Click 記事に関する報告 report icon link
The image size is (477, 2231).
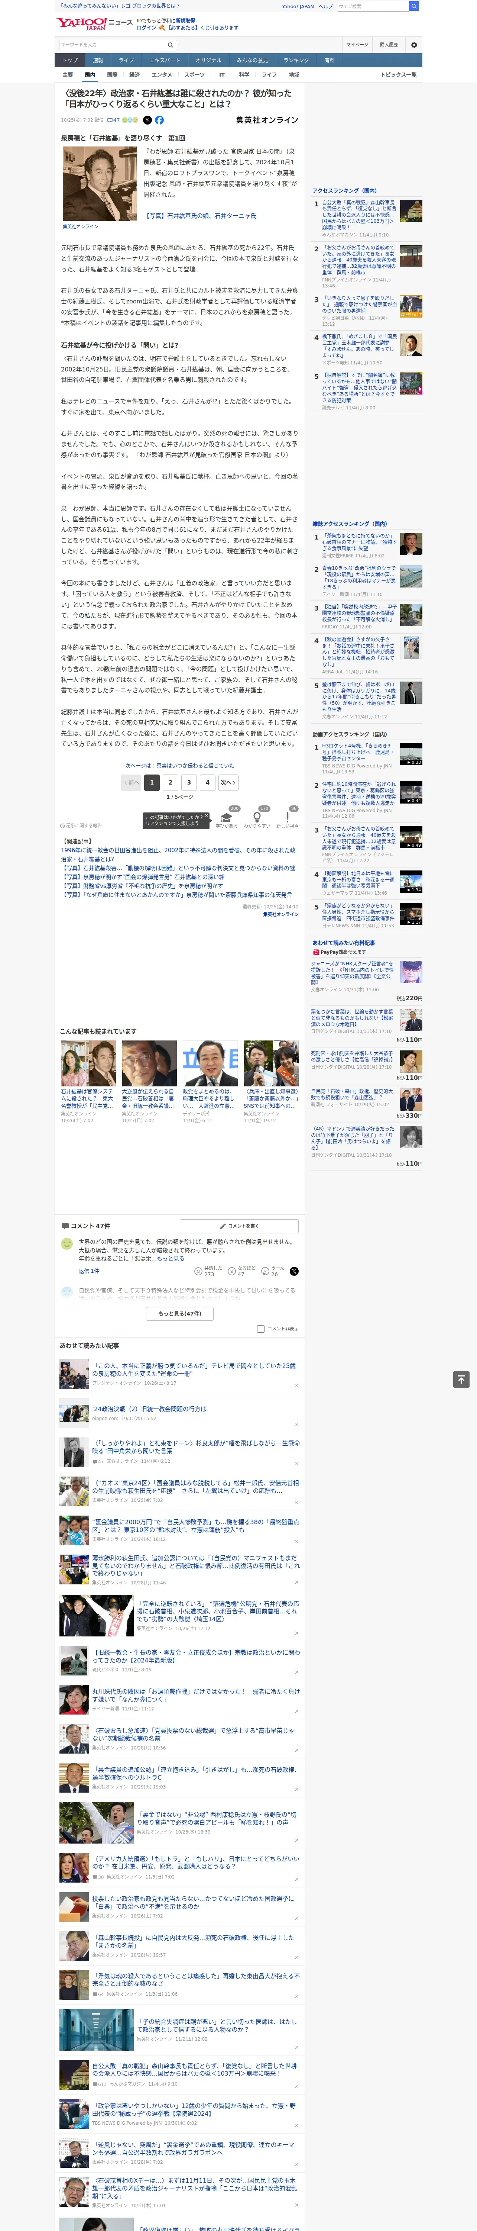pyautogui.click(x=81, y=825)
